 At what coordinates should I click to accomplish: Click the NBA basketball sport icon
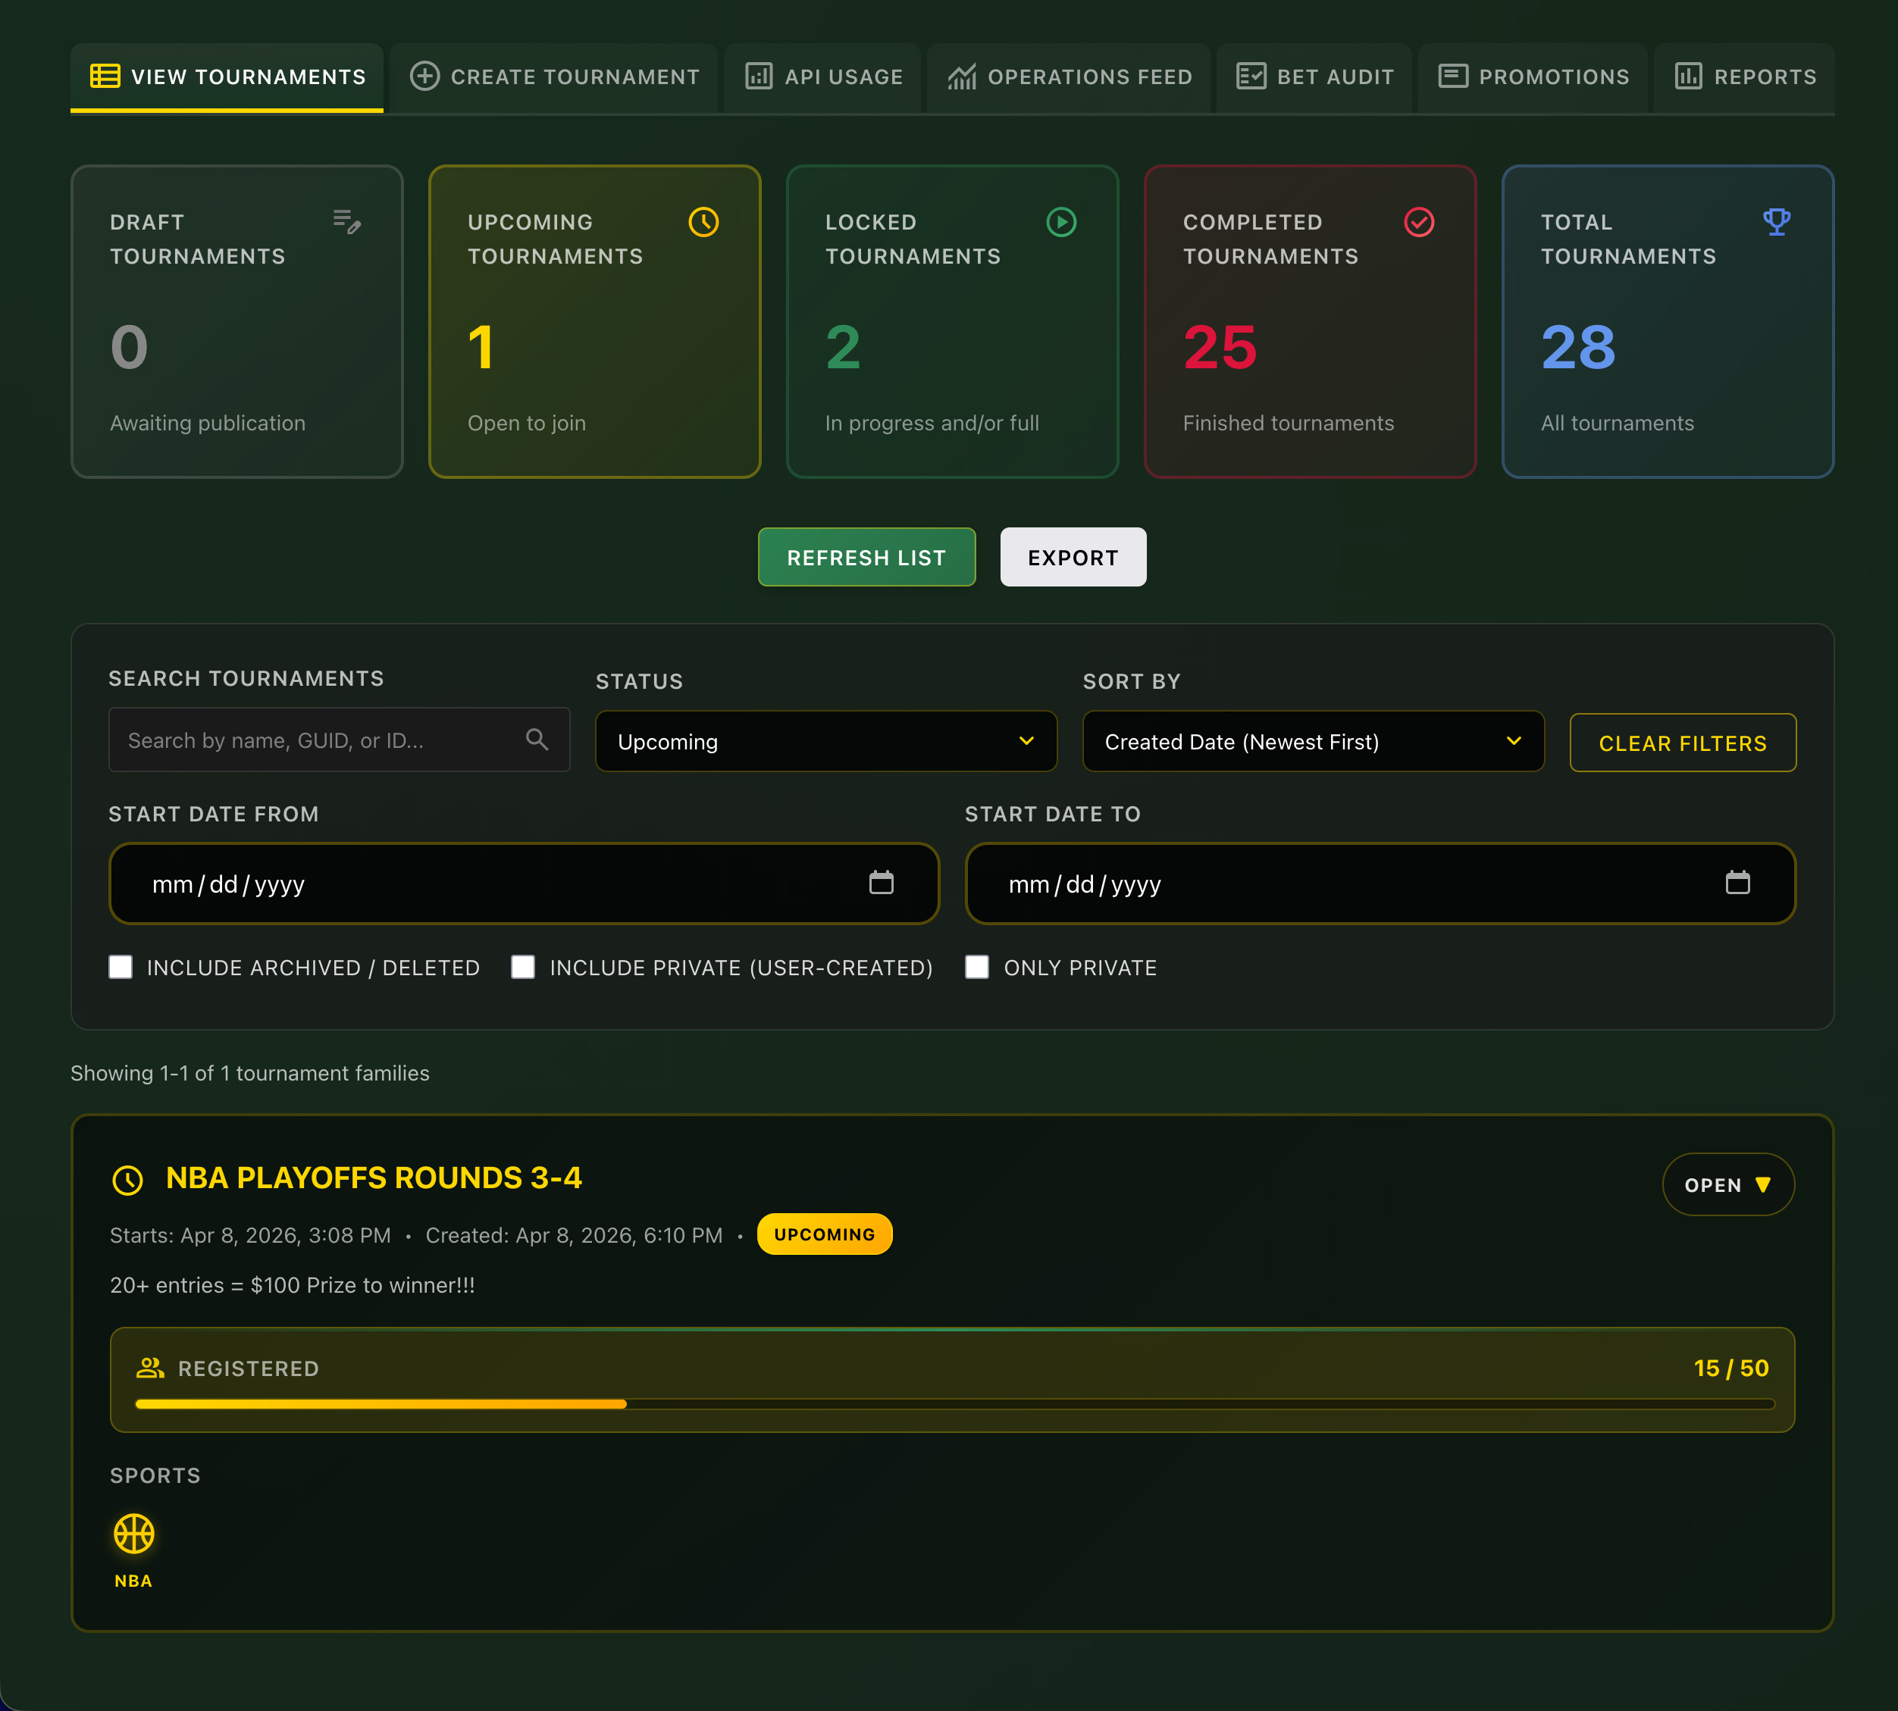pos(133,1534)
